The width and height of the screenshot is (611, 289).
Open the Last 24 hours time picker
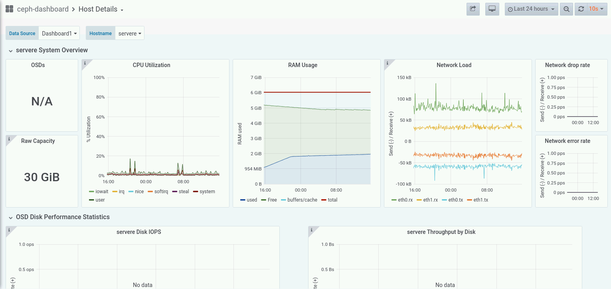531,9
